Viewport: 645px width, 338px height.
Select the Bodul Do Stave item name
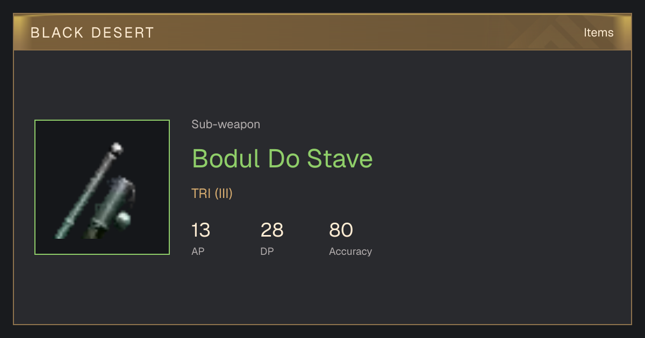pyautogui.click(x=282, y=159)
